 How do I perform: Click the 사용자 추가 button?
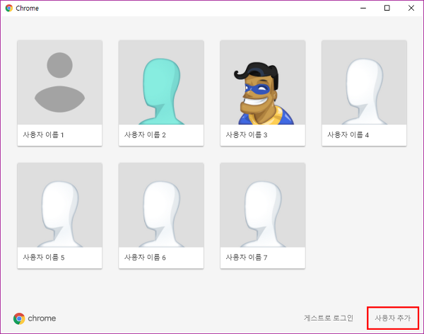[393, 318]
